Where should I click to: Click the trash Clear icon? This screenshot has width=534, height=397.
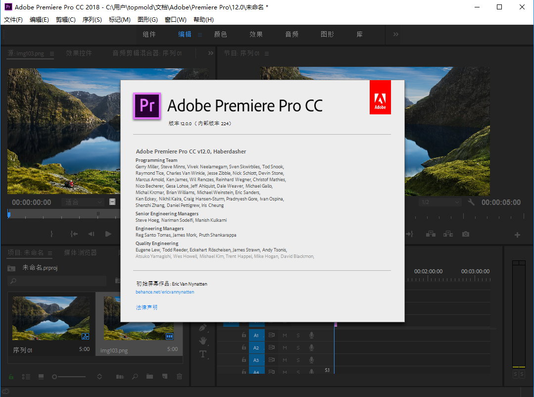(x=180, y=377)
